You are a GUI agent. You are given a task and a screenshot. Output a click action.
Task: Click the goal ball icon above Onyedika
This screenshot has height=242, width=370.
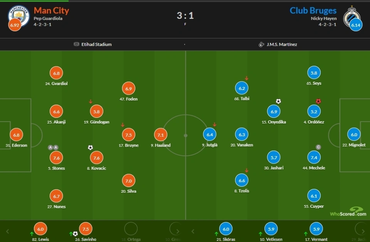(278, 101)
